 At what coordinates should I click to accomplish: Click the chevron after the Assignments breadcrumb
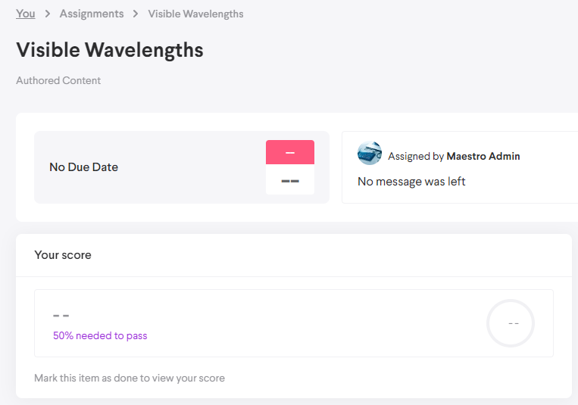click(136, 14)
